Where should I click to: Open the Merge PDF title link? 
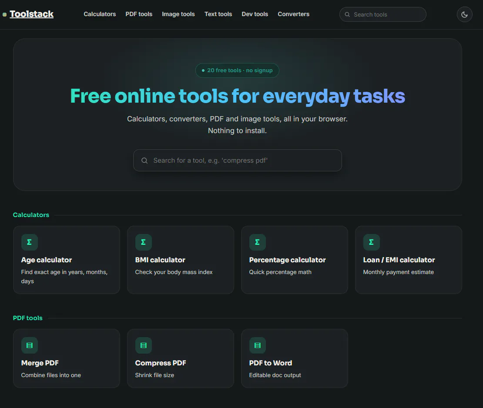tap(40, 363)
